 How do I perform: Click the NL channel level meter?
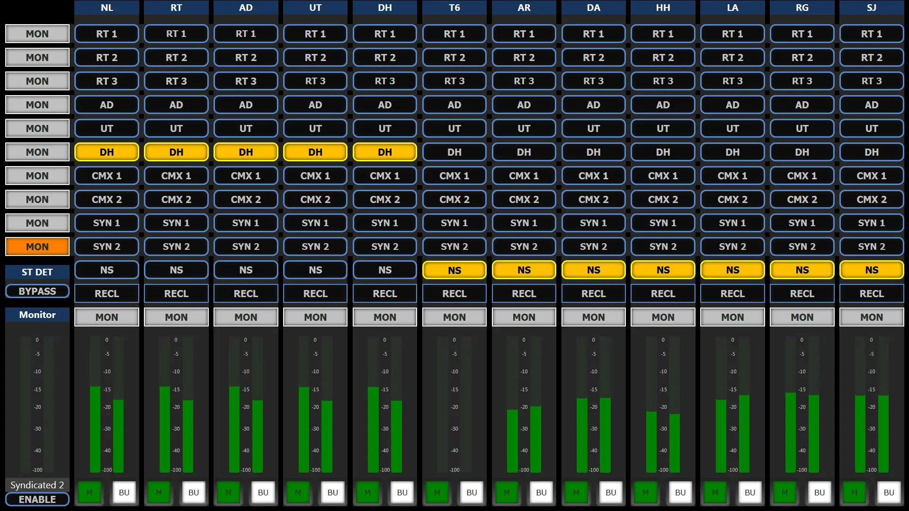click(107, 405)
